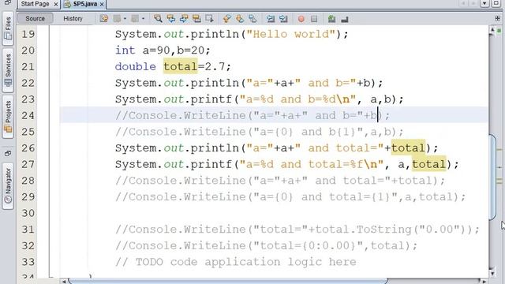Stop Macro Recording square icon
The height and width of the screenshot is (284, 505).
(314, 19)
